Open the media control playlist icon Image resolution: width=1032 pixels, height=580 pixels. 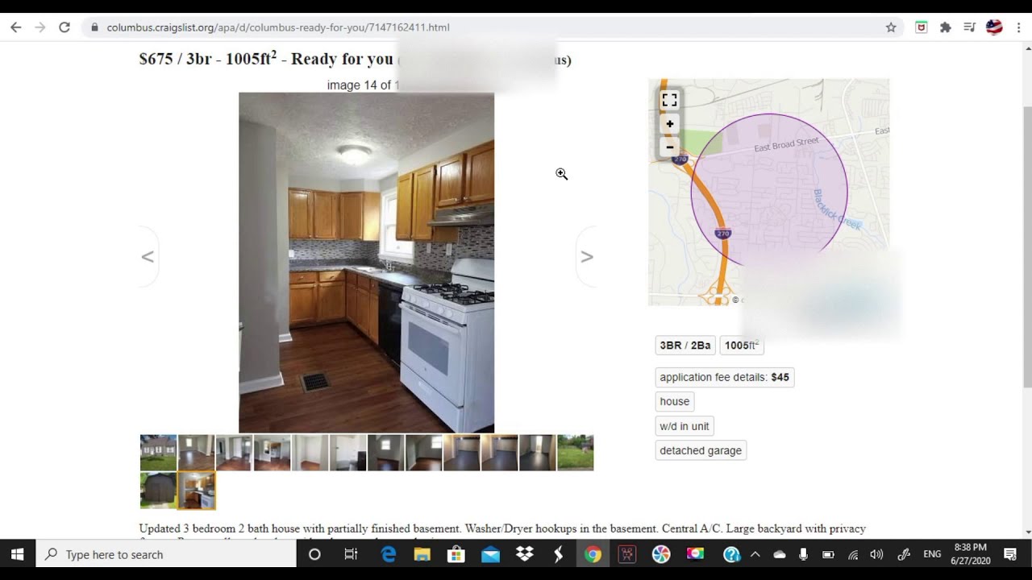click(x=970, y=27)
